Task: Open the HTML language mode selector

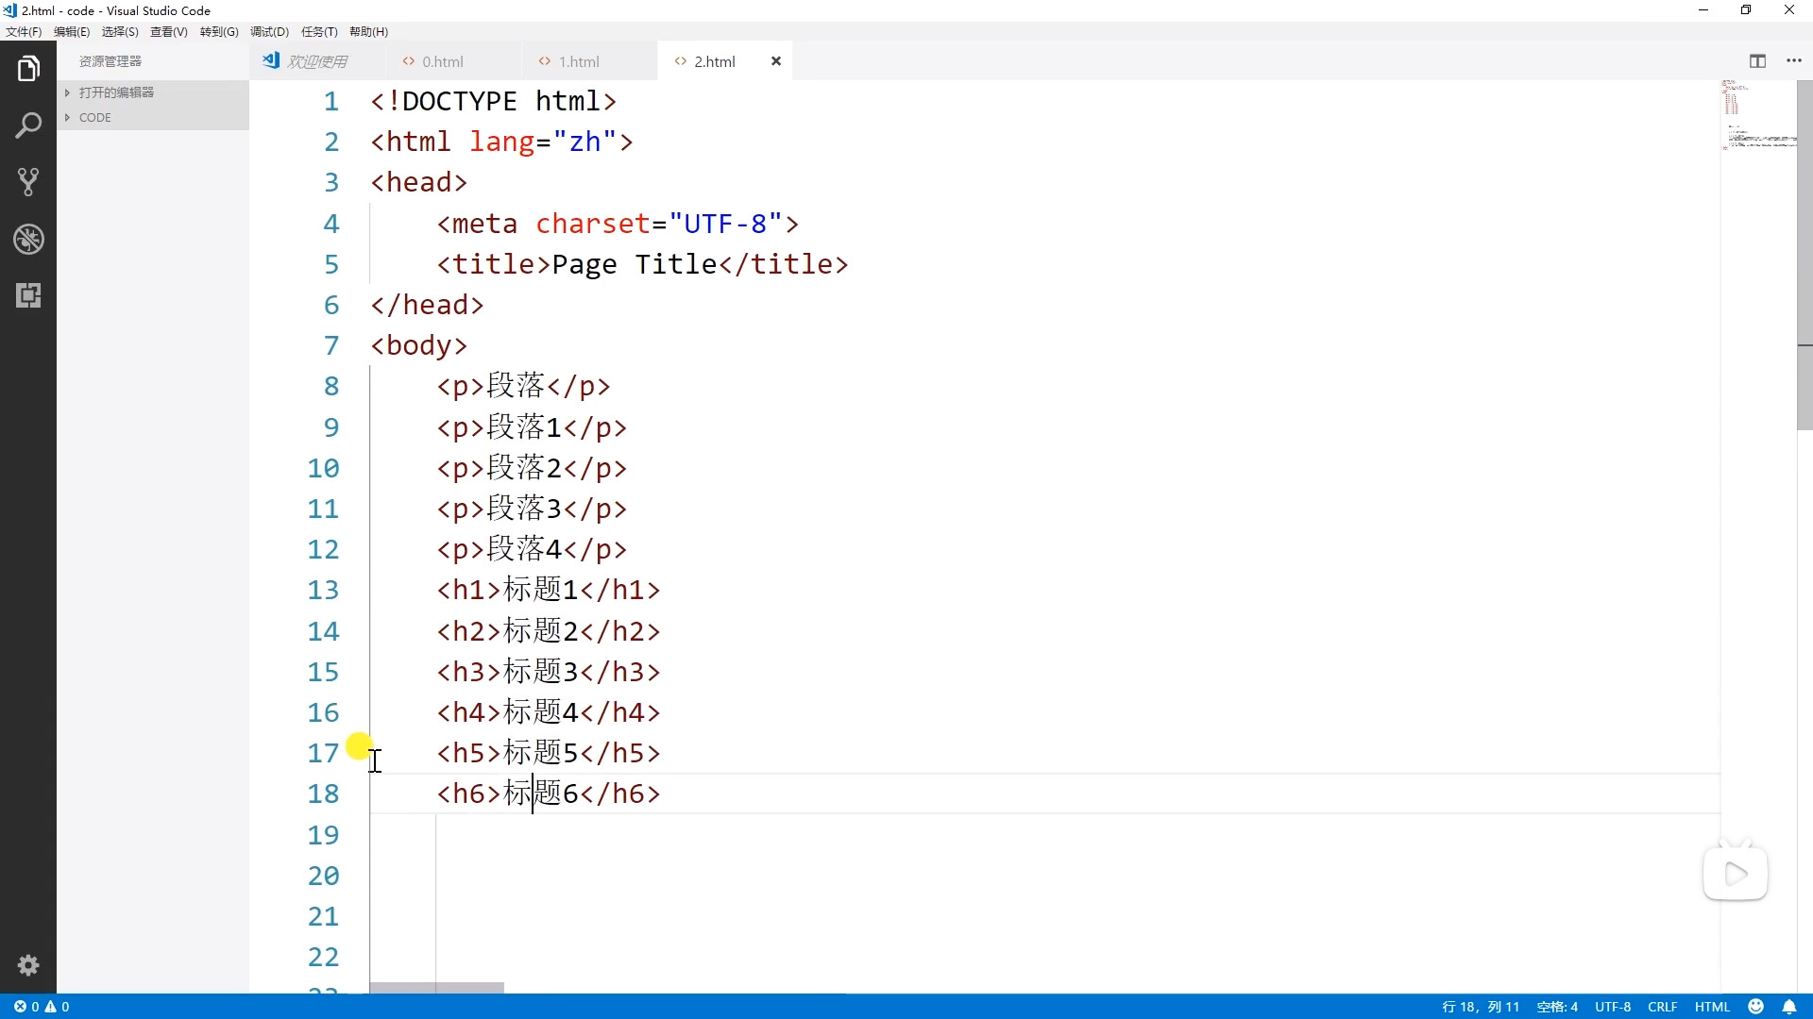Action: pos(1712,1007)
